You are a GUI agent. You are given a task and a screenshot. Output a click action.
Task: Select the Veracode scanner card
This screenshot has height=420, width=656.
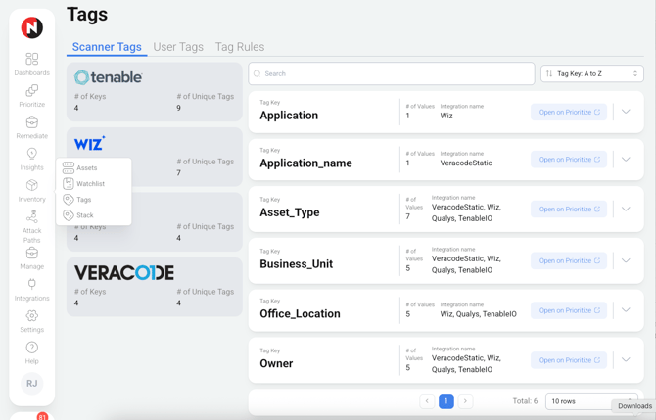coord(154,287)
